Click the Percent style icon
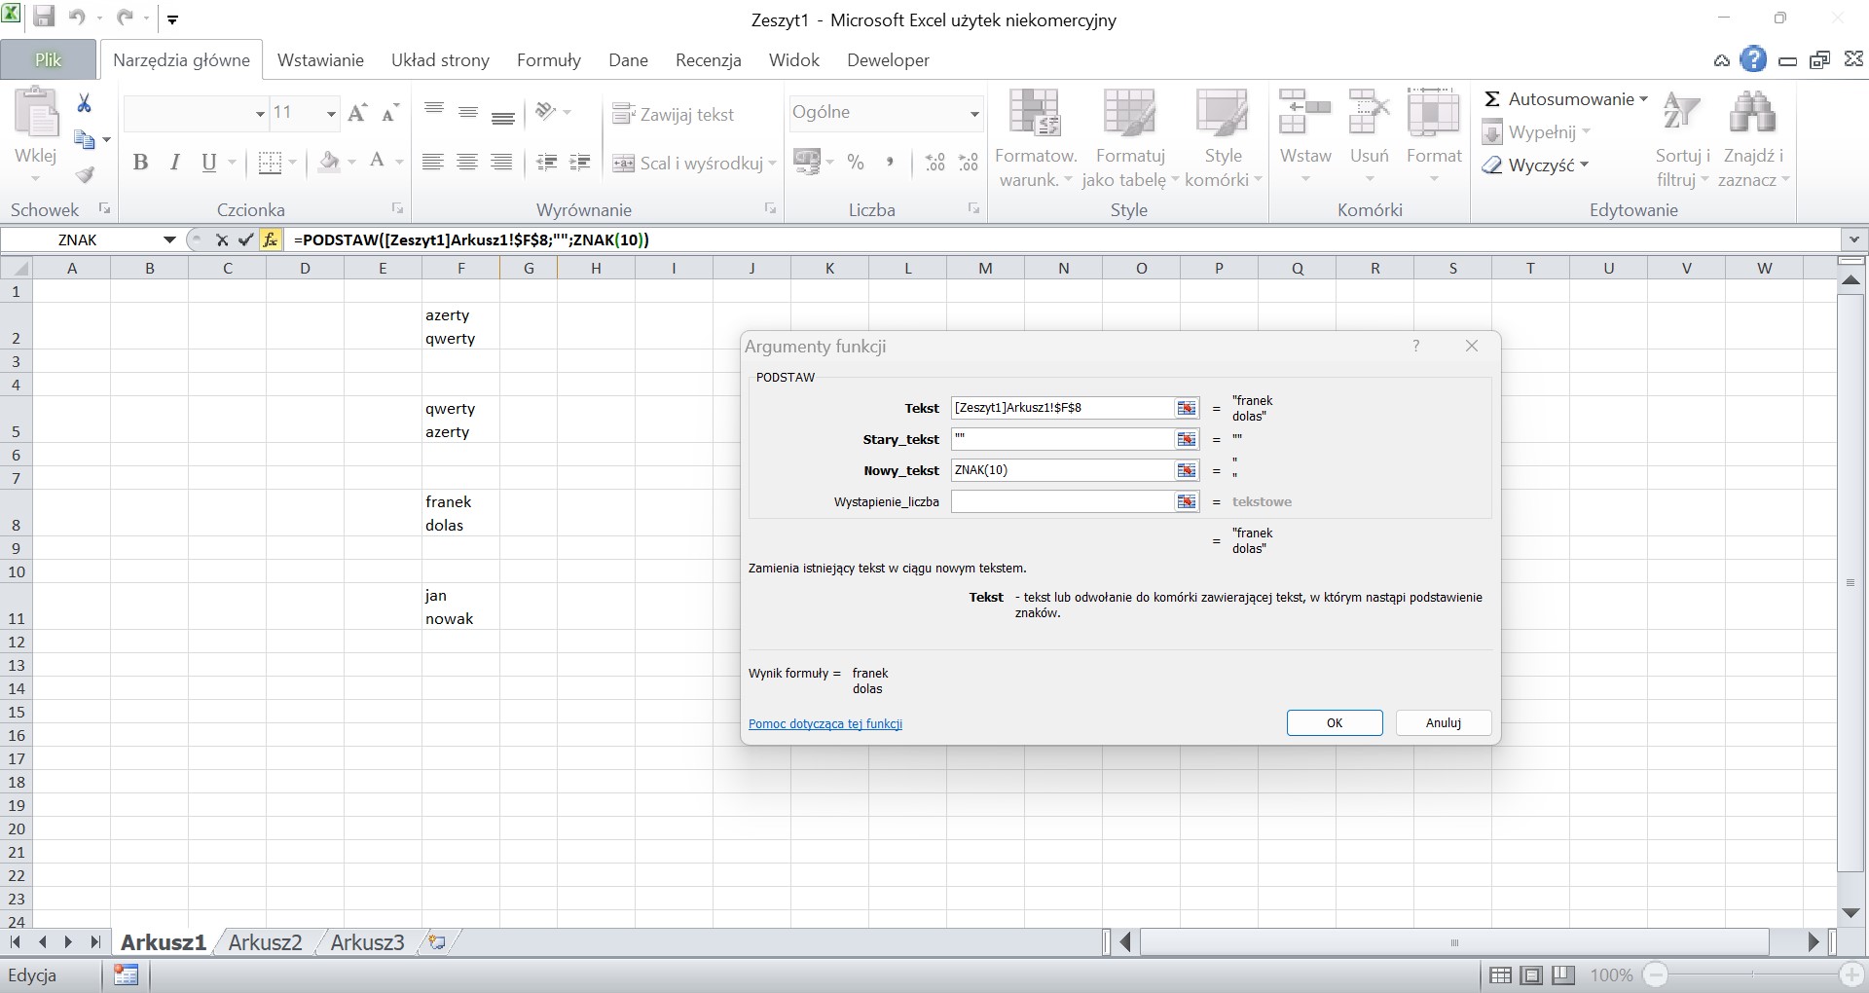 [856, 163]
